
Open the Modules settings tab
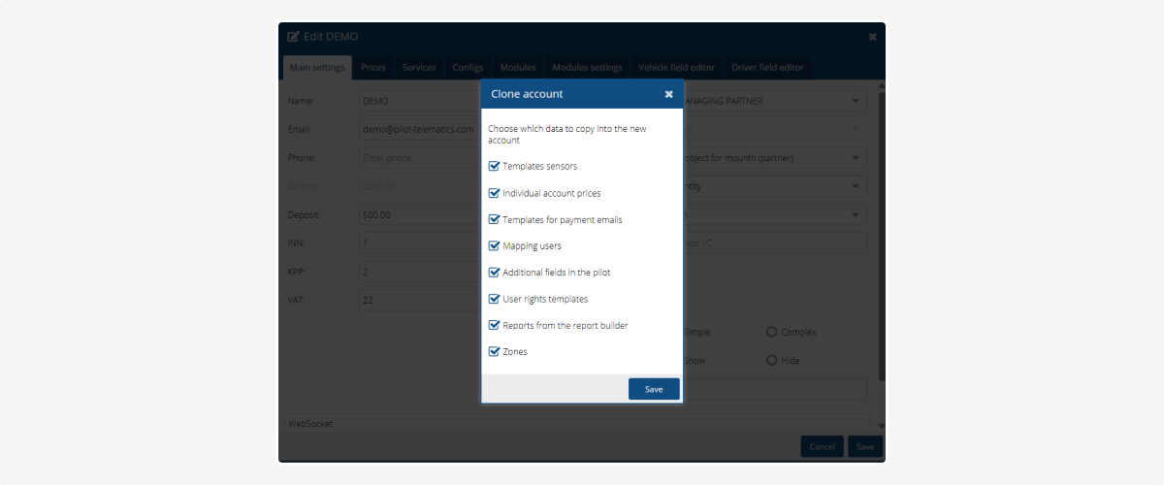587,68
